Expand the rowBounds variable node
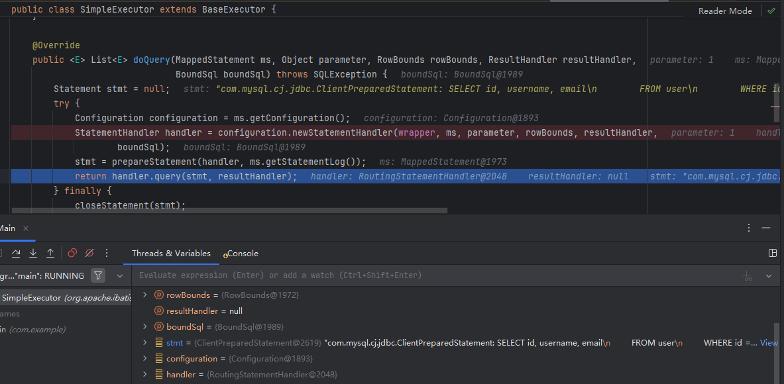The image size is (784, 384). (145, 295)
